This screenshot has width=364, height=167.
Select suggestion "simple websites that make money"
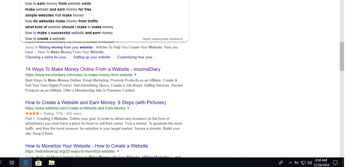coord(104,15)
